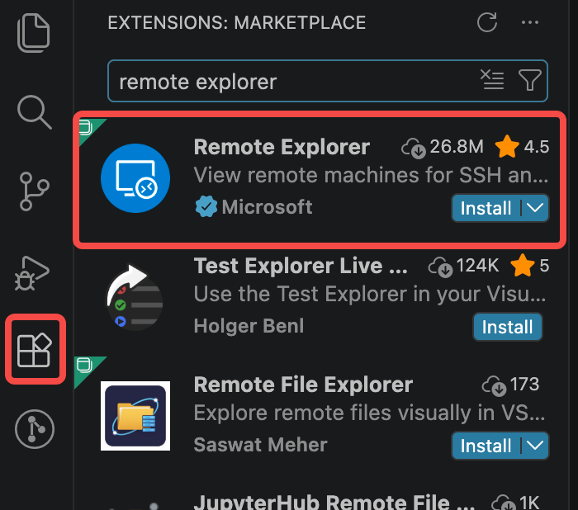This screenshot has width=578, height=510.
Task: Open the Views and More Actions menu
Action: pos(530,22)
